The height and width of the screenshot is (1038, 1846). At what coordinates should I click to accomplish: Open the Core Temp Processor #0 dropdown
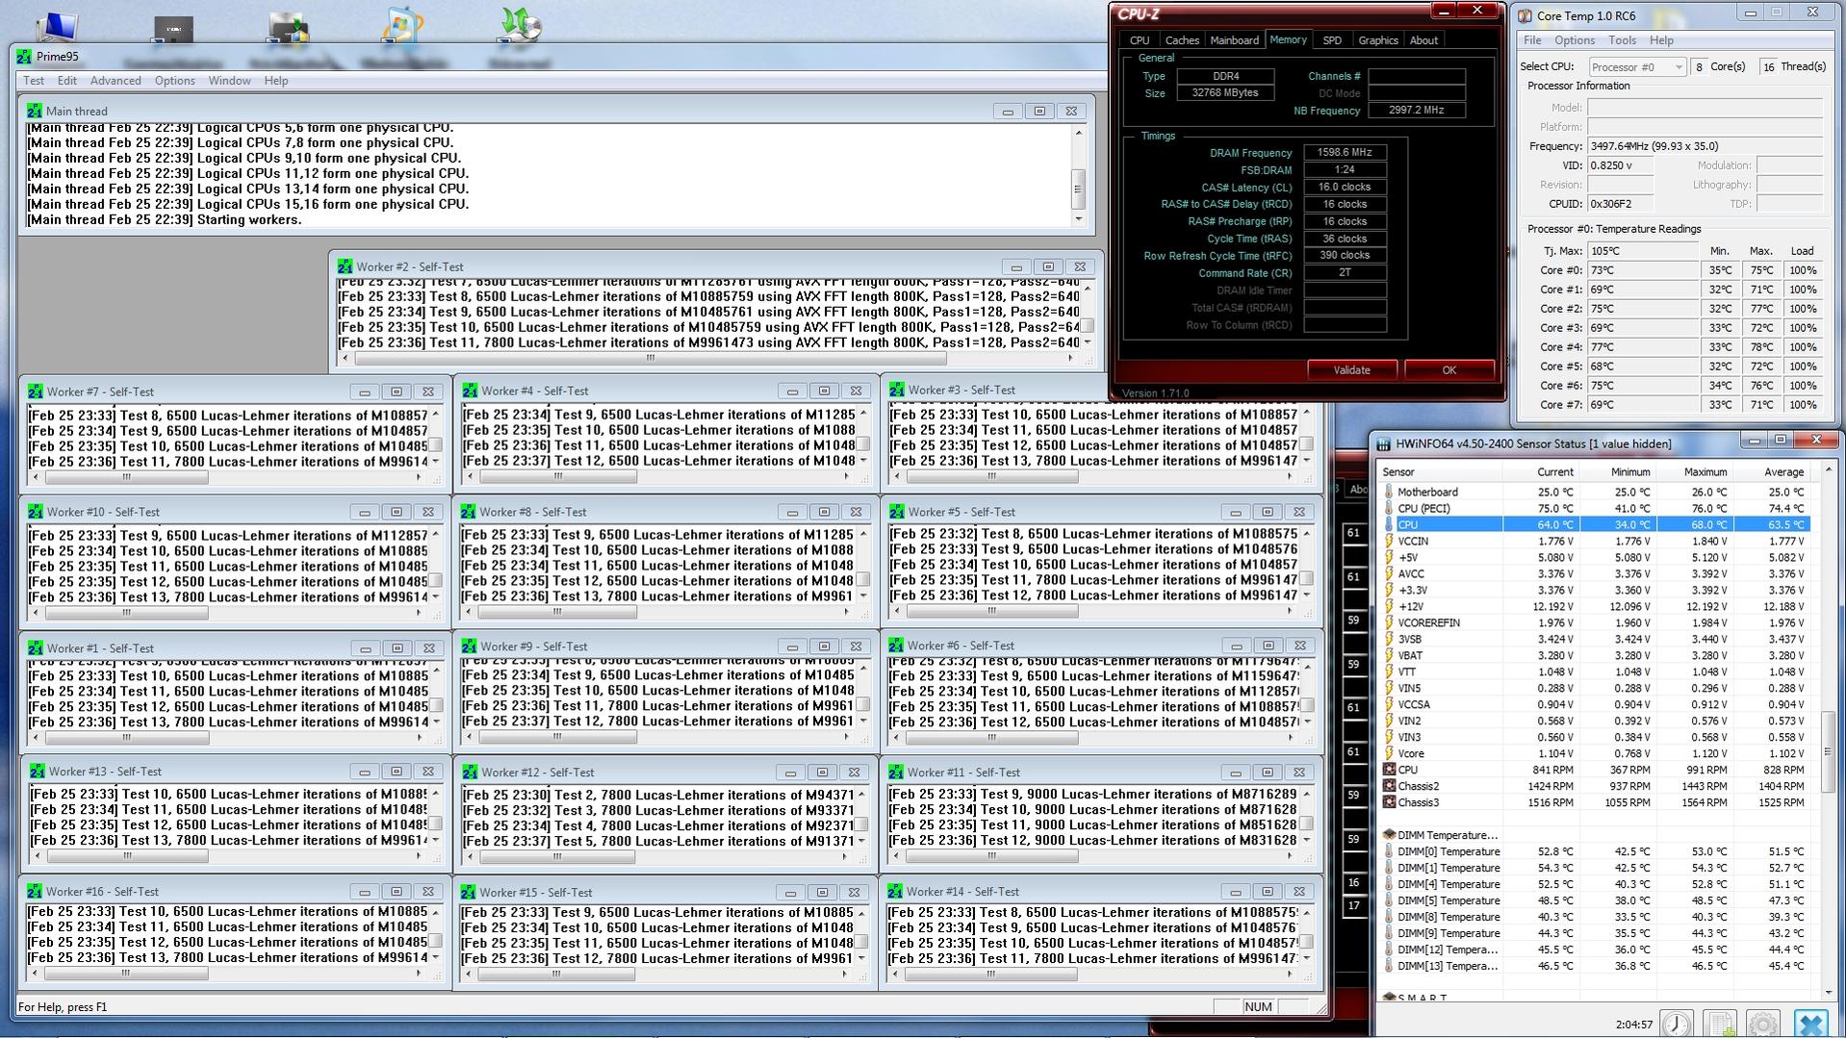[x=1637, y=67]
